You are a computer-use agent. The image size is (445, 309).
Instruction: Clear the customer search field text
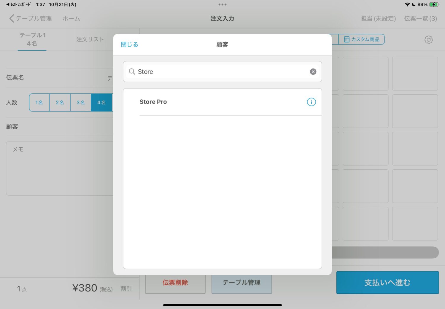pos(313,72)
